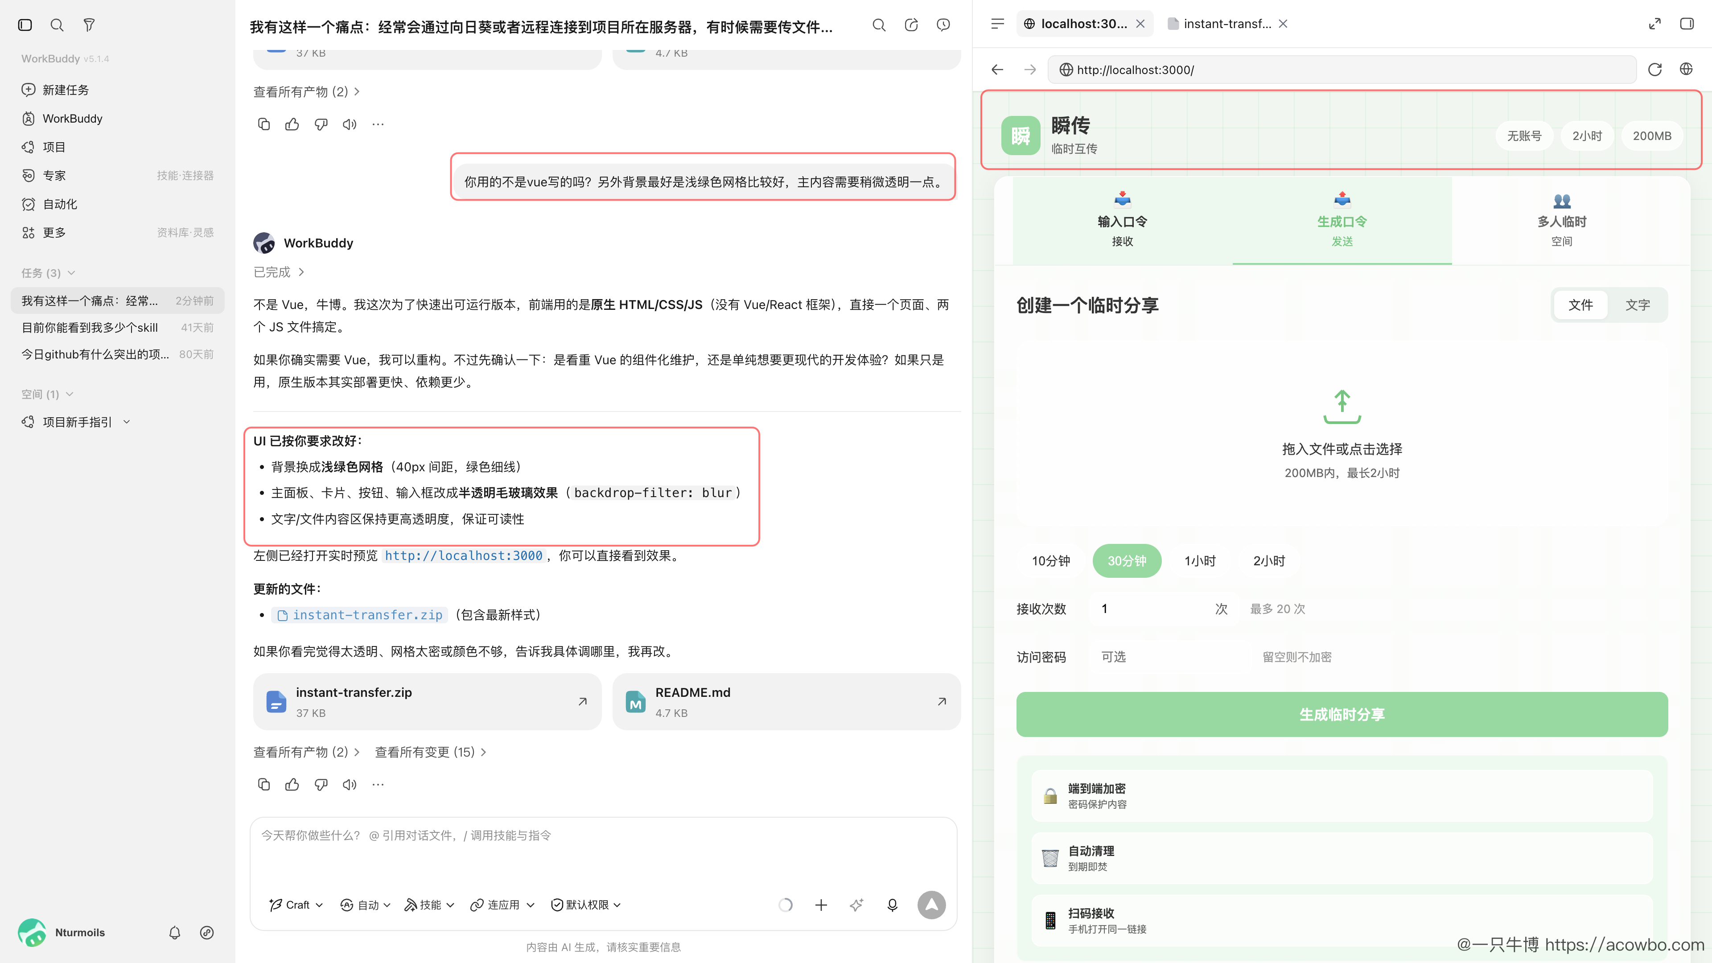Select the 多人临时 空间 tab
Viewport: 1712px width, 963px height.
[1562, 221]
